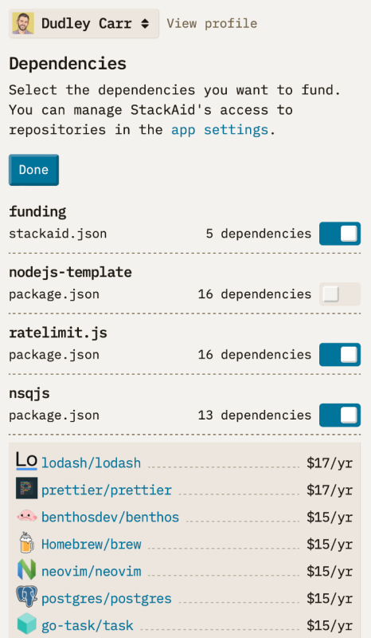Click the benthos pink blob icon
Viewport: 371px width, 638px height.
pyautogui.click(x=26, y=516)
